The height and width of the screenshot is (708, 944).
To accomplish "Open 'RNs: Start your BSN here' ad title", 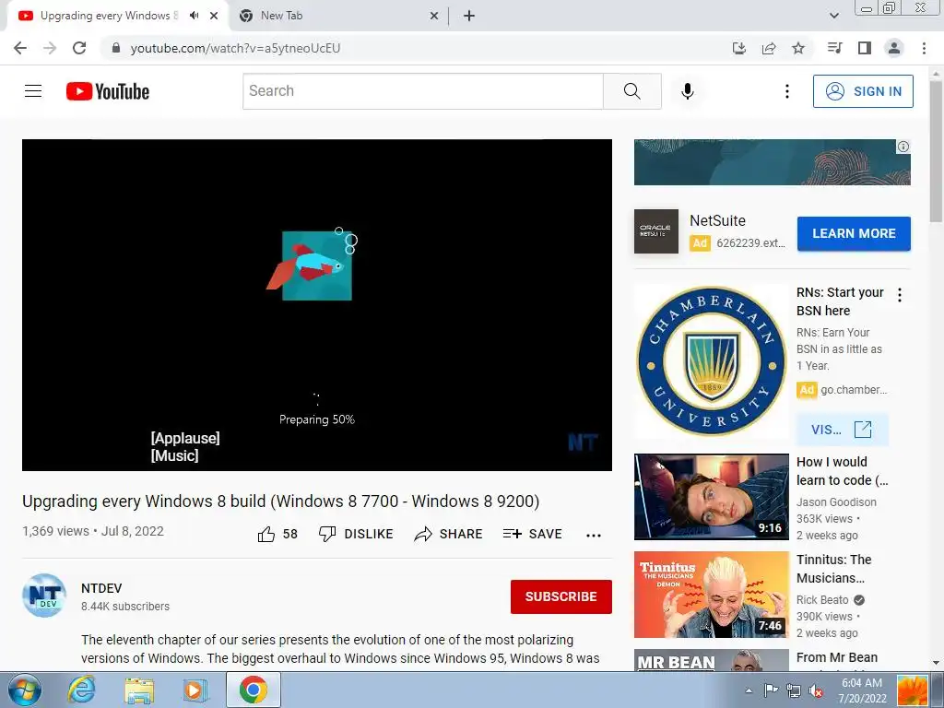I will click(x=840, y=301).
